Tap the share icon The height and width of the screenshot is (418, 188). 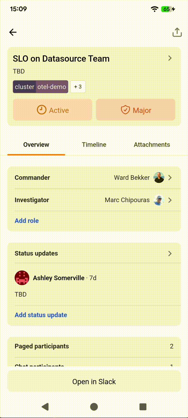click(x=177, y=32)
